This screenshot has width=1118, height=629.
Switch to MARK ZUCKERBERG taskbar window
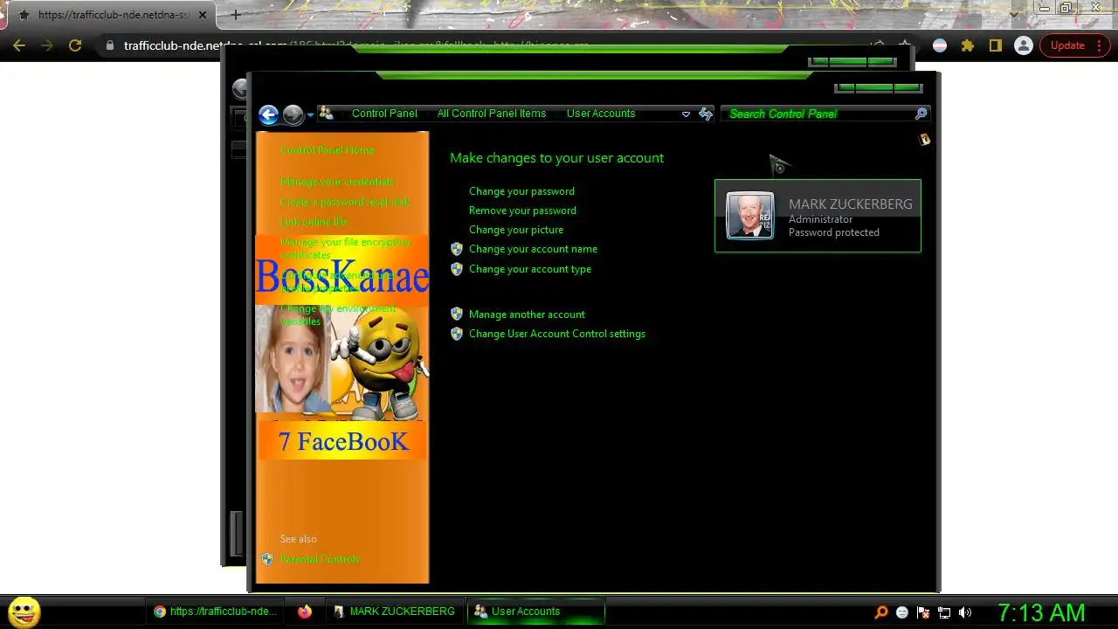(394, 612)
